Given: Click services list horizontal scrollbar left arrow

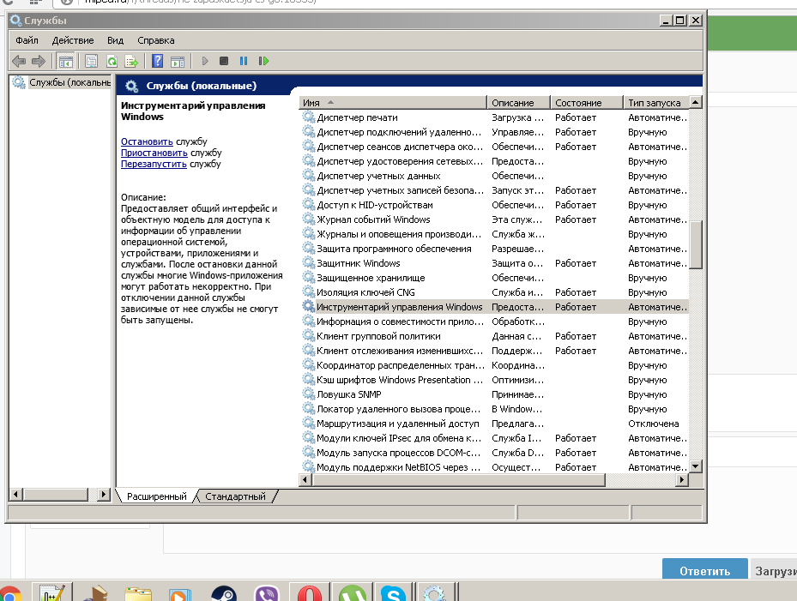Looking at the screenshot, I should coord(305,479).
